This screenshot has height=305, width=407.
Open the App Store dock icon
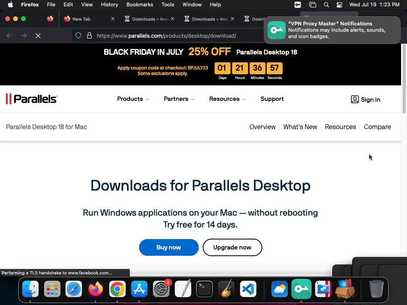click(x=139, y=289)
